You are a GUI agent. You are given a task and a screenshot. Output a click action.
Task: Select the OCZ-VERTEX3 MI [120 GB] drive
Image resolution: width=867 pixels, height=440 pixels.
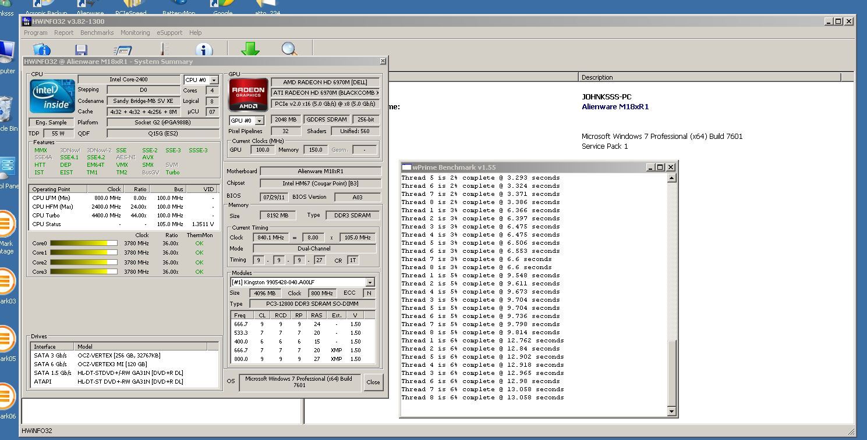pos(125,364)
